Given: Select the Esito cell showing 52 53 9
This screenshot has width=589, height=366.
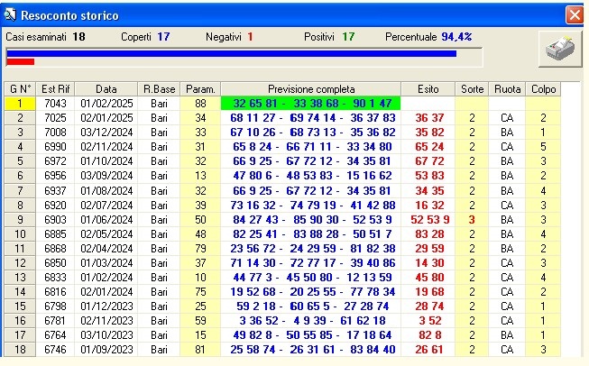Looking at the screenshot, I should tap(429, 219).
